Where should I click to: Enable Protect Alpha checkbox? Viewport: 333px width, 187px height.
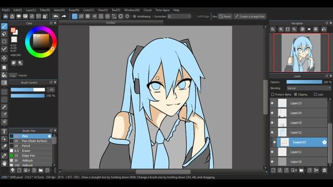click(273, 95)
